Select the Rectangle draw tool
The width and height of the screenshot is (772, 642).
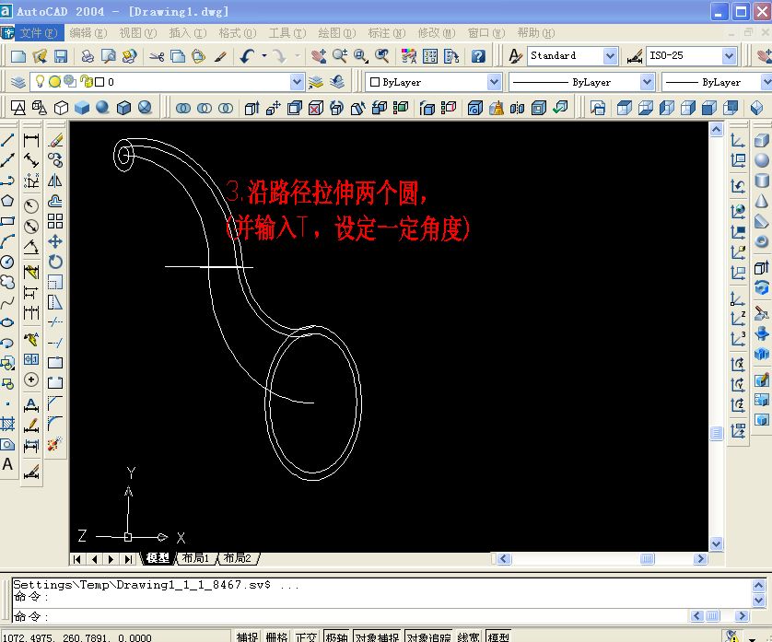6,221
